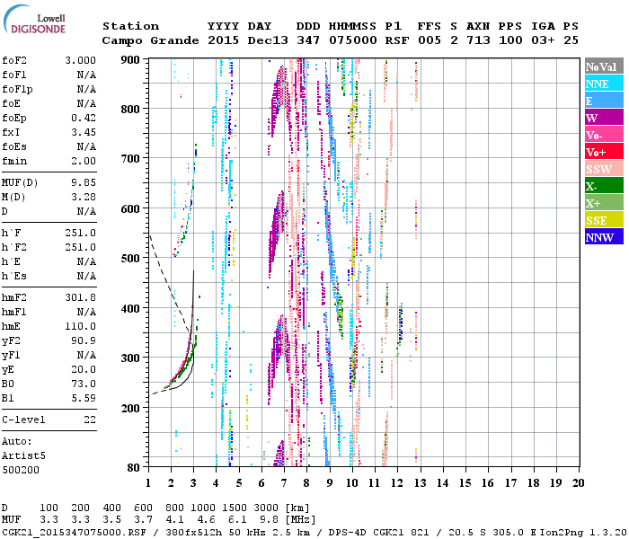This screenshot has width=629, height=539.
Task: Click the AXN value 713
Action: pyautogui.click(x=478, y=40)
